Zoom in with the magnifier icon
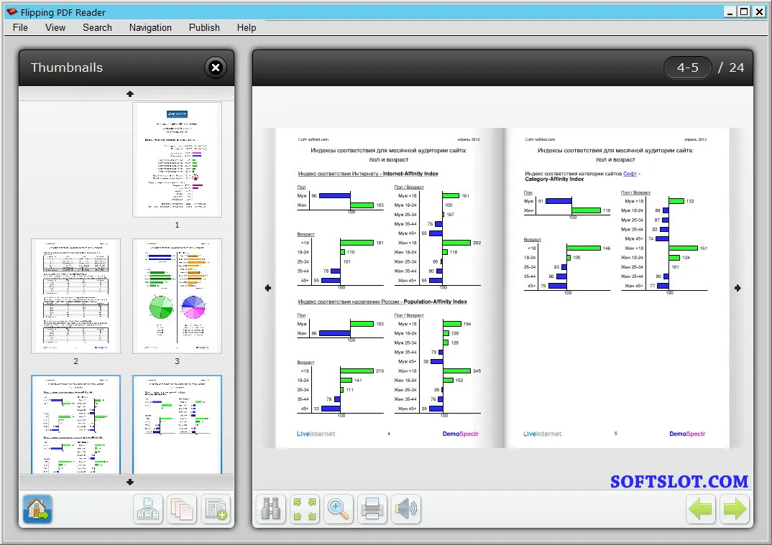This screenshot has width=772, height=545. 339,509
